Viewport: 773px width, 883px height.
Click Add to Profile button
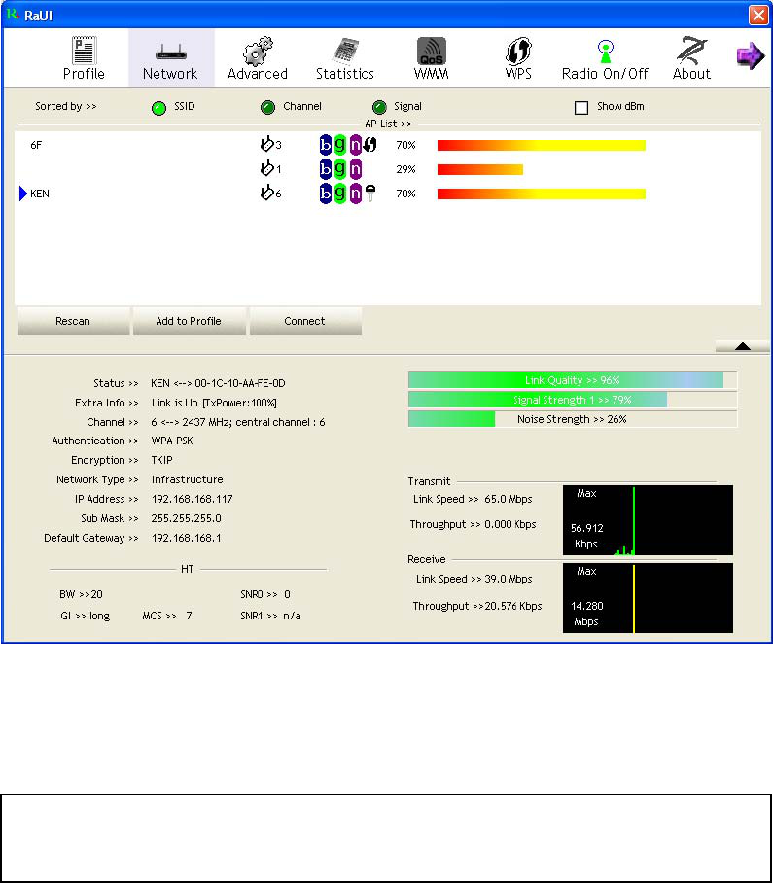pyautogui.click(x=190, y=321)
